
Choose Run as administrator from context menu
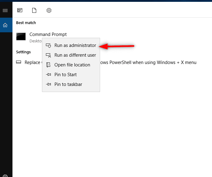click(75, 45)
